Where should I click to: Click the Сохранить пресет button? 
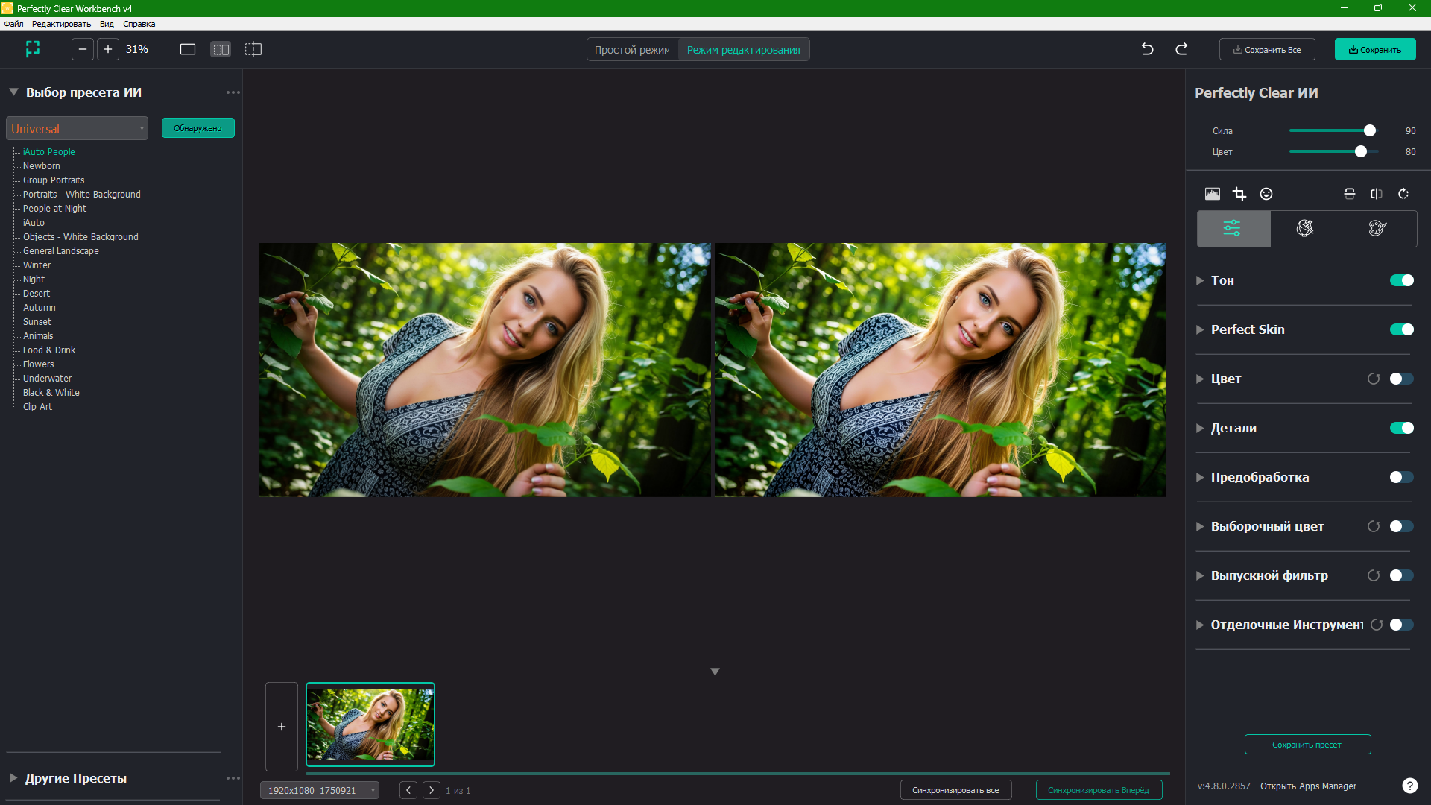coord(1307,745)
